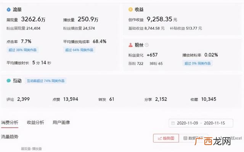Image resolution: width=244 pixels, height=152 pixels.
Task: Click the 展现量 value 3262.6万
Action: click(x=33, y=19)
